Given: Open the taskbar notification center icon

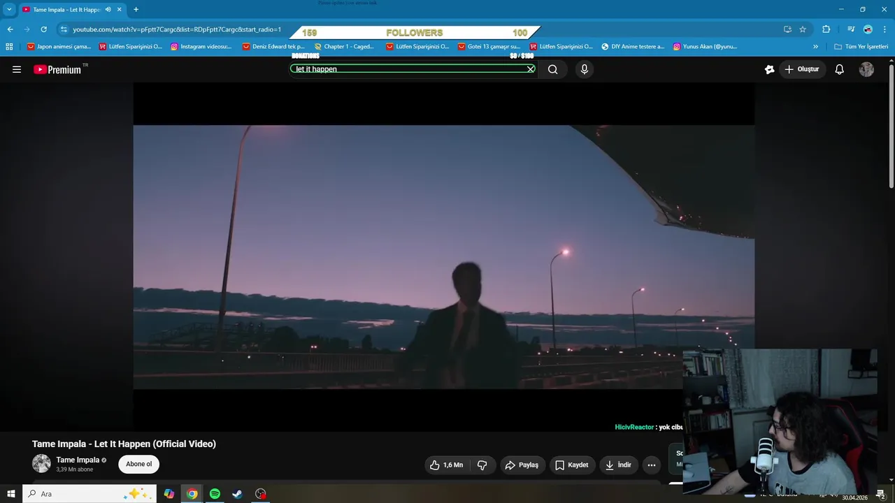Looking at the screenshot, I should (x=881, y=495).
